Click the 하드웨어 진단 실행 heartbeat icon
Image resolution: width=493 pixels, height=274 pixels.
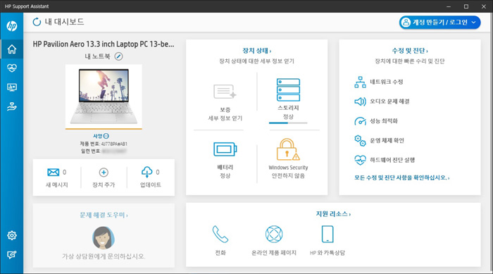[360, 160]
